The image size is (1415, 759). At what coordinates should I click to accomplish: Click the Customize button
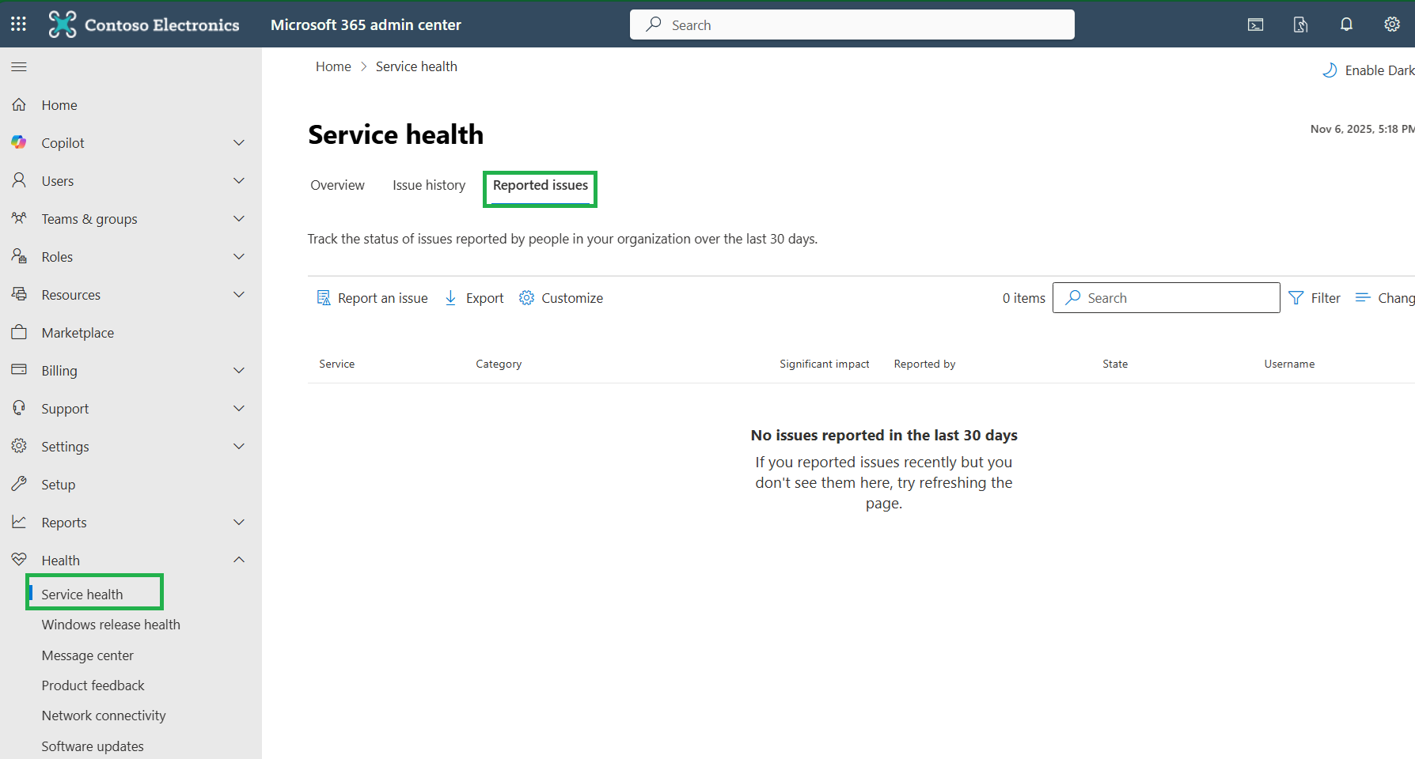561,298
